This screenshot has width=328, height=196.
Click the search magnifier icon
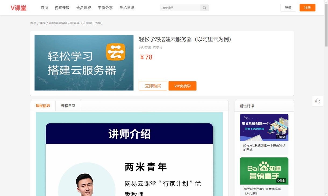205,8
